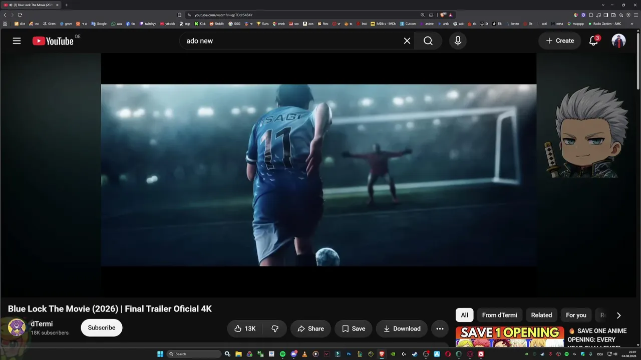Start voice search with the microphone icon
The image size is (641, 360).
(458, 41)
